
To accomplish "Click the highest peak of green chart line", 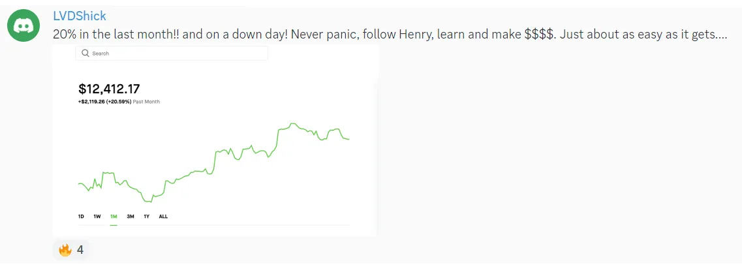I will click(293, 123).
